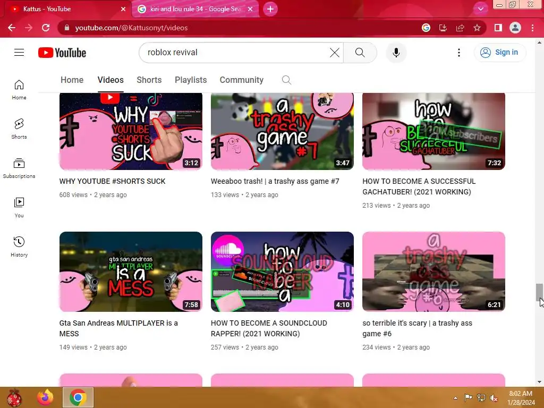The image size is (544, 408).
Task: Close the Google Search tab
Action: pos(250,9)
